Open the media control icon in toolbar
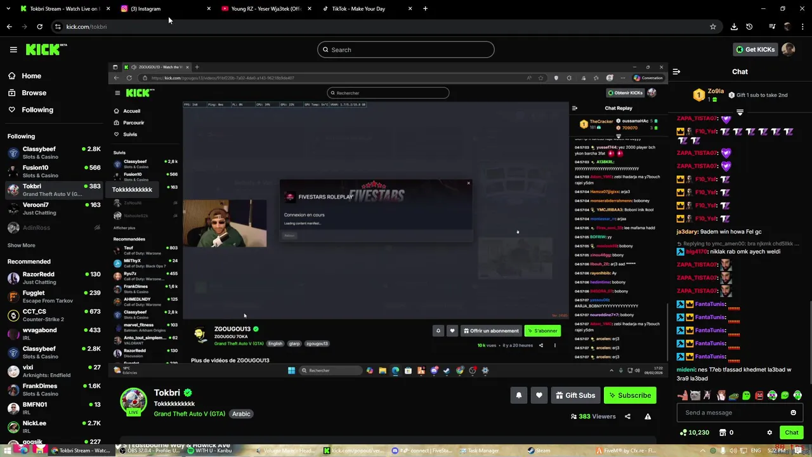812x457 pixels. coord(772,27)
